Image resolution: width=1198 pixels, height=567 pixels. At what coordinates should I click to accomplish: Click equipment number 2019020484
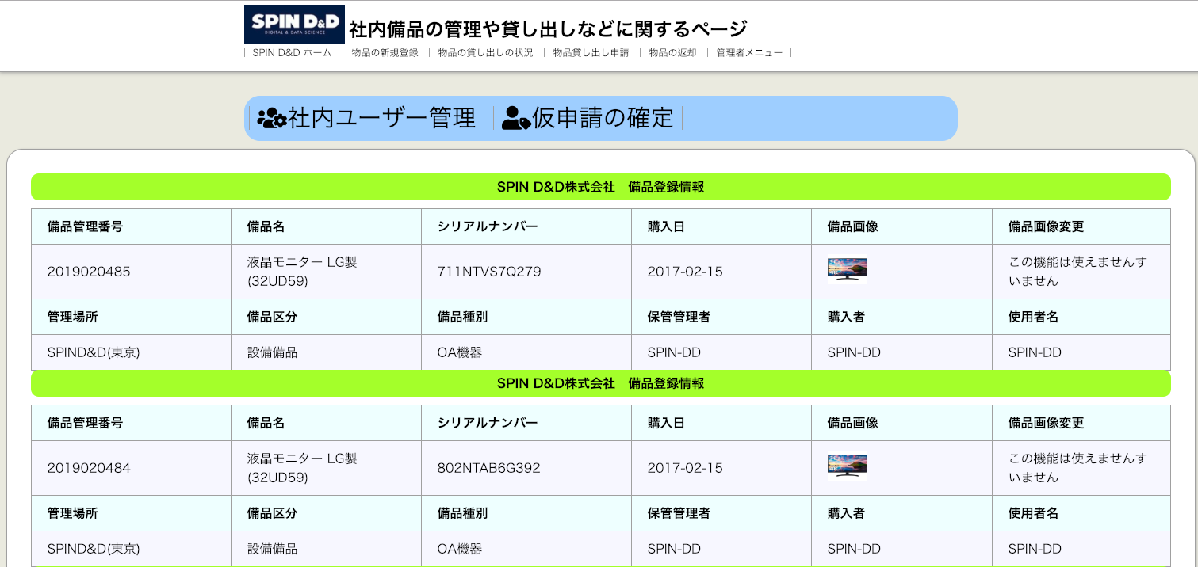click(x=89, y=468)
